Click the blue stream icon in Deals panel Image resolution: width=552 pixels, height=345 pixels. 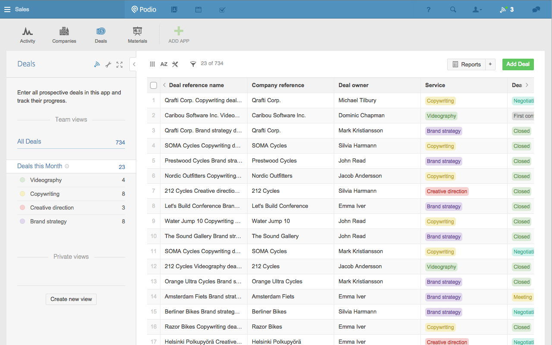click(97, 64)
